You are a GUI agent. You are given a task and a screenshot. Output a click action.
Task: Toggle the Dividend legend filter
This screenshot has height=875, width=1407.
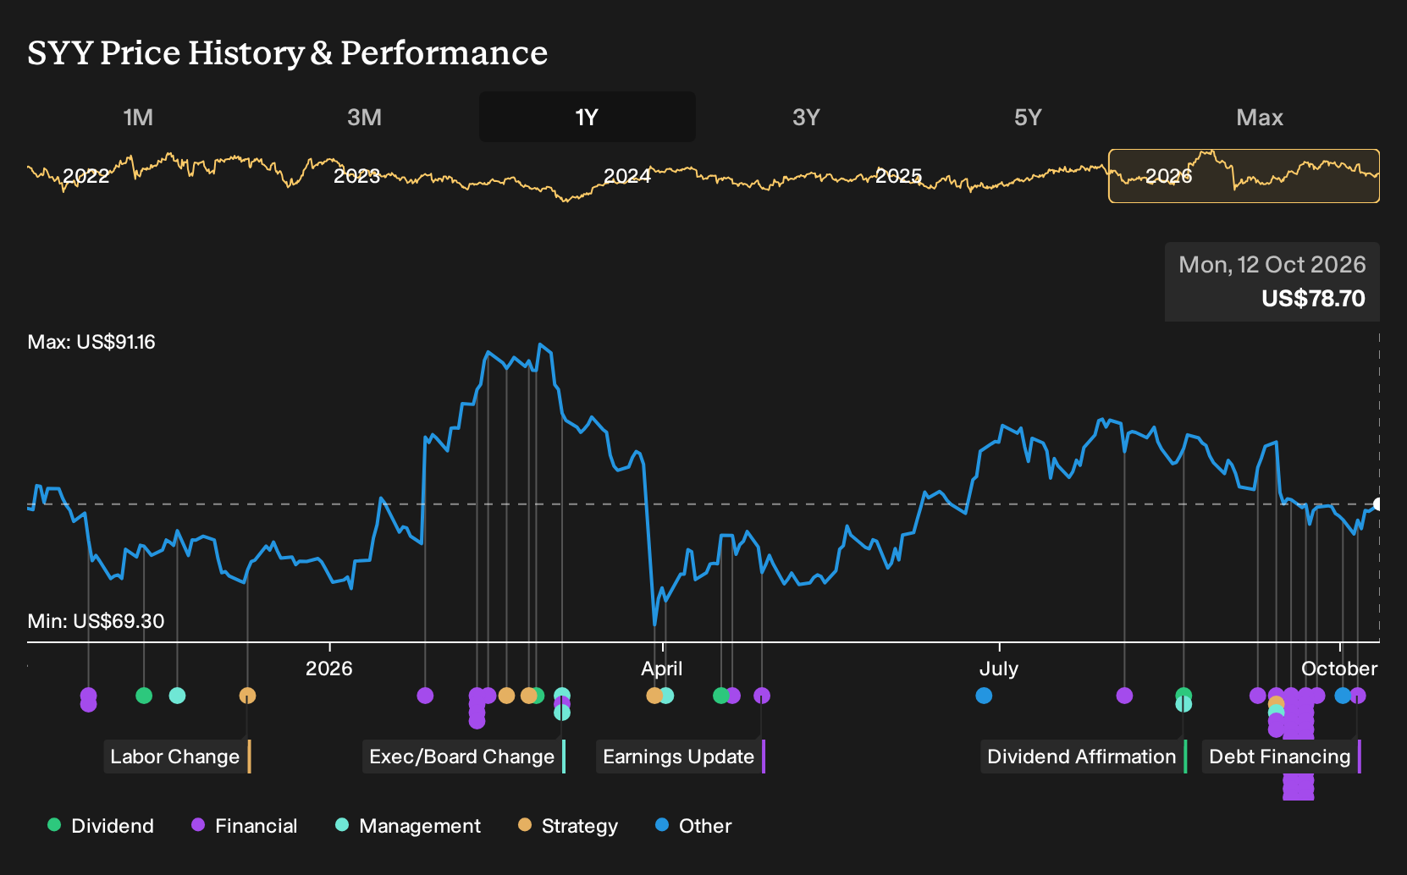(101, 826)
